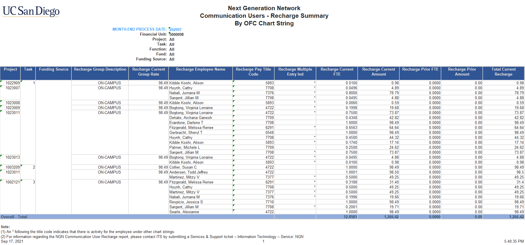The image size is (525, 245).
Task: Click the Funding Source column header
Action: tap(54, 73)
